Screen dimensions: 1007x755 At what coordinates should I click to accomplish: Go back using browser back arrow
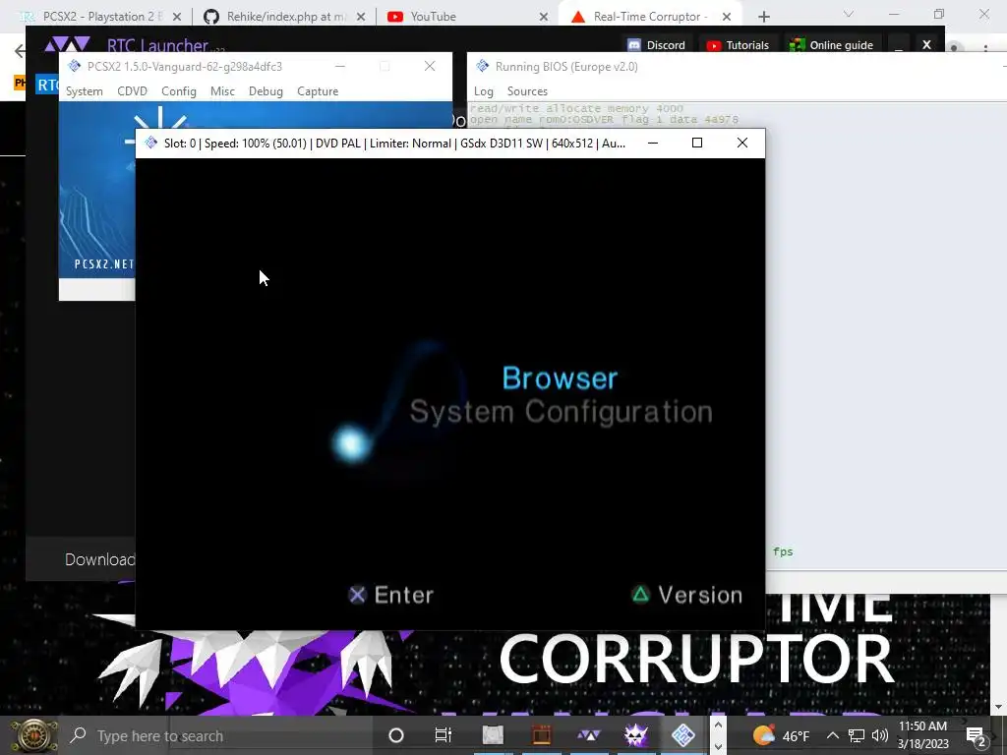[x=20, y=51]
